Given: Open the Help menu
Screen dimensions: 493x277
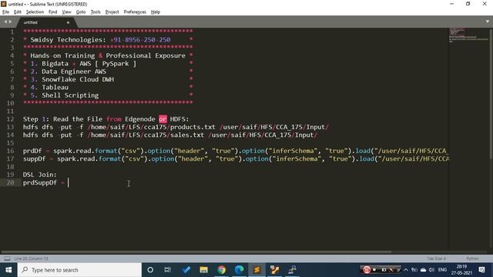Looking at the screenshot, I should [156, 12].
